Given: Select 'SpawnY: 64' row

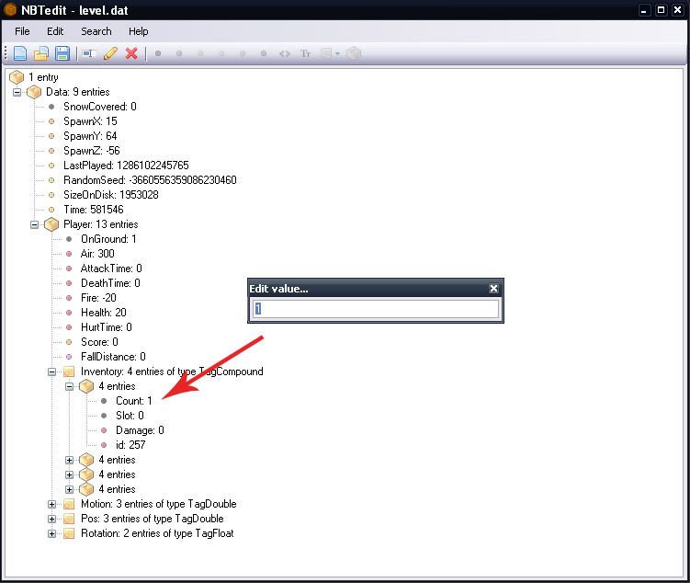Looking at the screenshot, I should coord(90,136).
